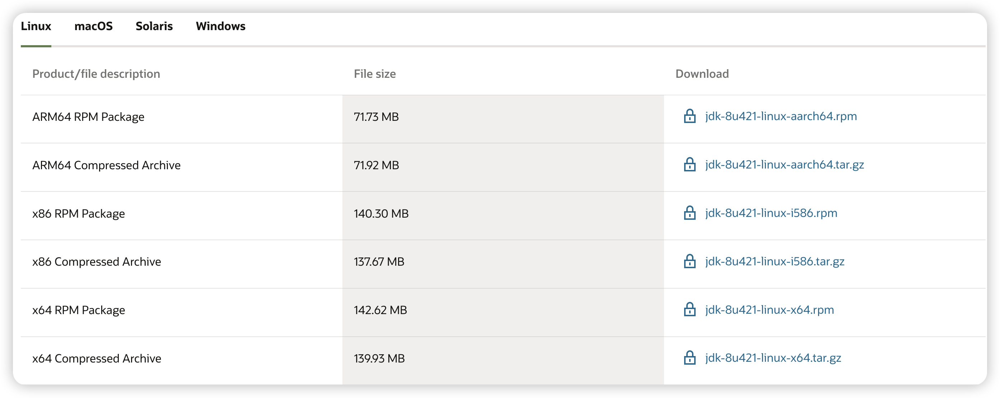
Task: Click the Download column header
Action: pos(702,74)
